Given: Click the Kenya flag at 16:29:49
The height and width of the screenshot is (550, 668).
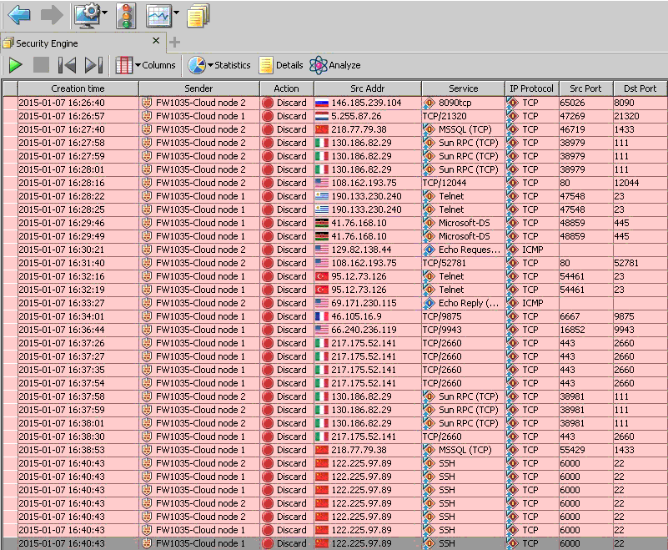Looking at the screenshot, I should (x=322, y=236).
